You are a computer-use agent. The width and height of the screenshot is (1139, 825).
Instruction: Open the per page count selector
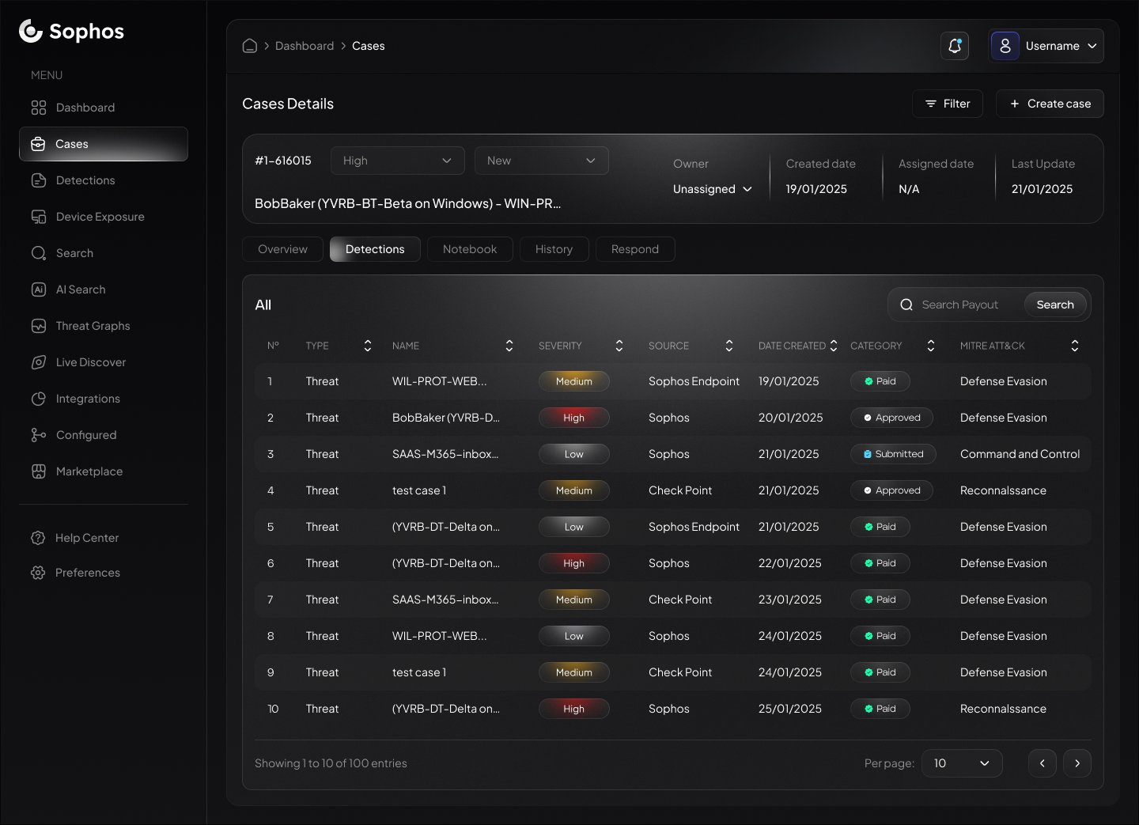[962, 763]
